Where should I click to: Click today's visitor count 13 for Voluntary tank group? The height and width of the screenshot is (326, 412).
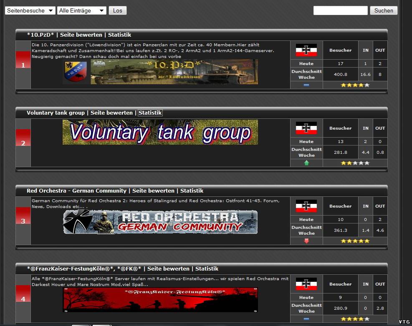pos(341,141)
